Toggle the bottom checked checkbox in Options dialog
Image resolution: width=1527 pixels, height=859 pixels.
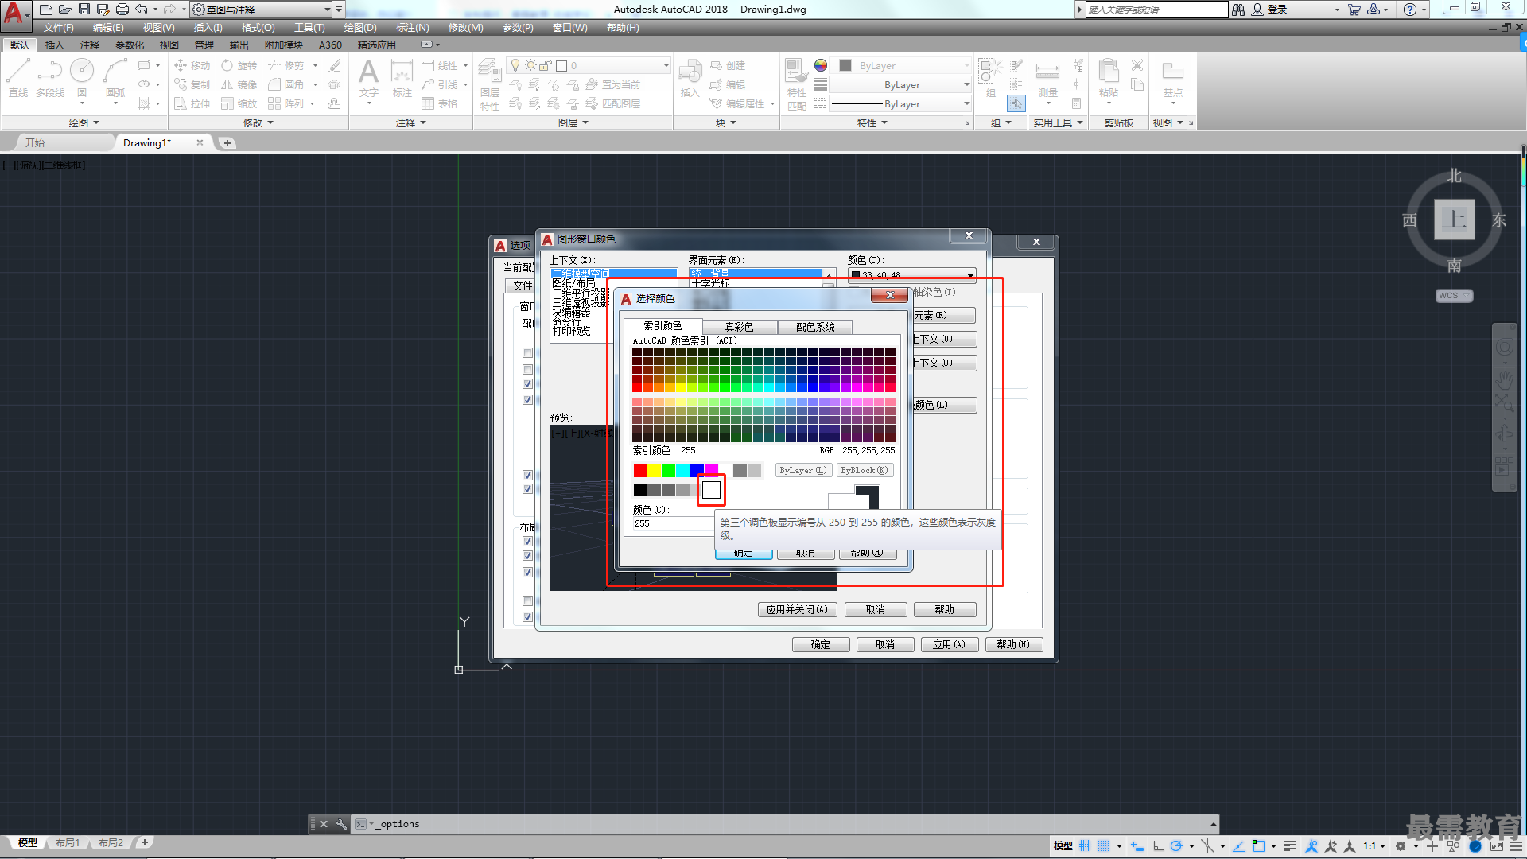[527, 616]
